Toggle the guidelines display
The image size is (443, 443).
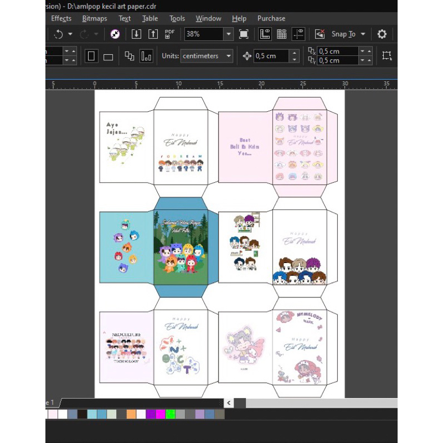(x=298, y=34)
